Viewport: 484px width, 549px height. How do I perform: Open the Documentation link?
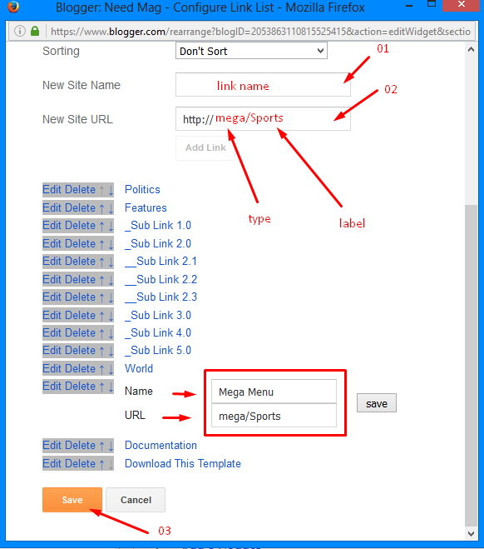(x=161, y=446)
